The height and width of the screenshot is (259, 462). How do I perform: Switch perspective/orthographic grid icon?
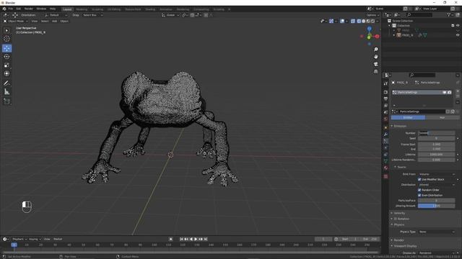[x=375, y=71]
